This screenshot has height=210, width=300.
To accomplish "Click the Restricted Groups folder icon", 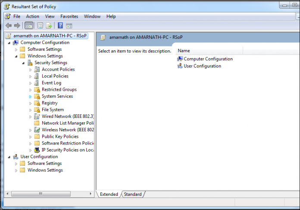I will tap(37, 90).
